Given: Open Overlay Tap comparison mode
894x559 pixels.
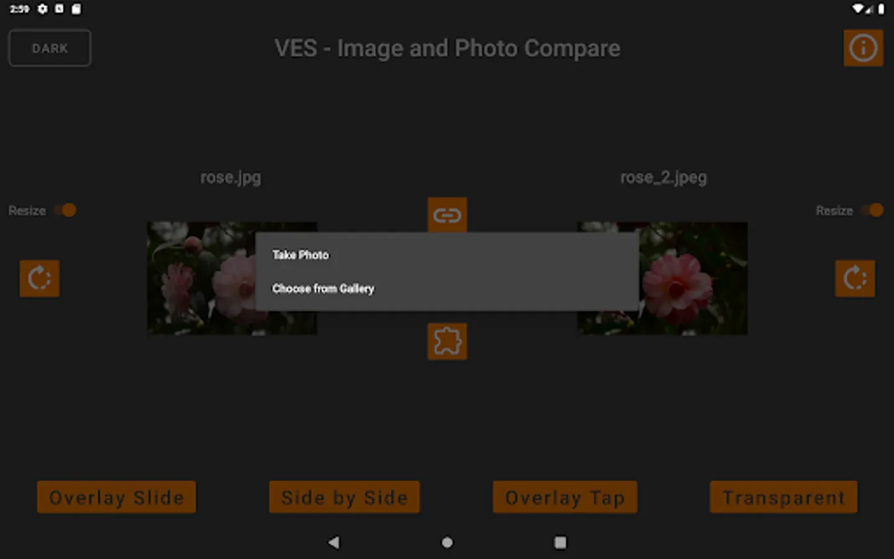Looking at the screenshot, I should coord(565,497).
